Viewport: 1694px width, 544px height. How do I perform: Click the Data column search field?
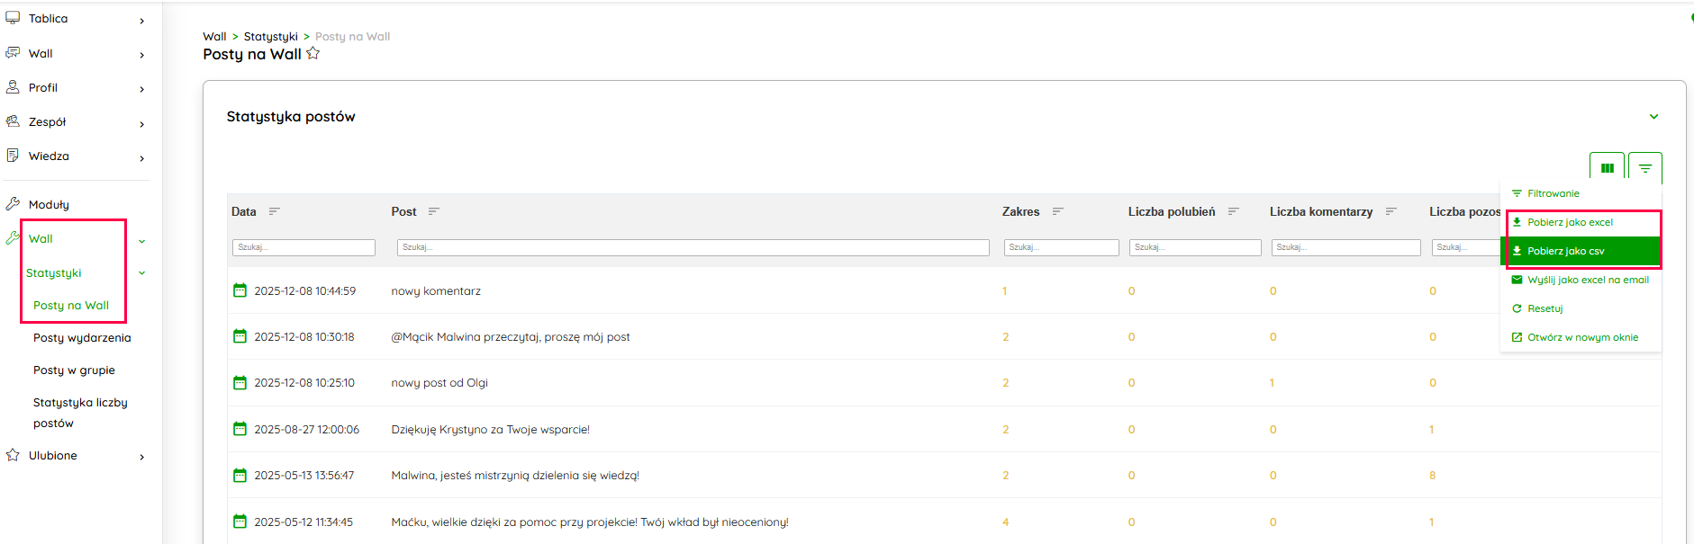[303, 247]
